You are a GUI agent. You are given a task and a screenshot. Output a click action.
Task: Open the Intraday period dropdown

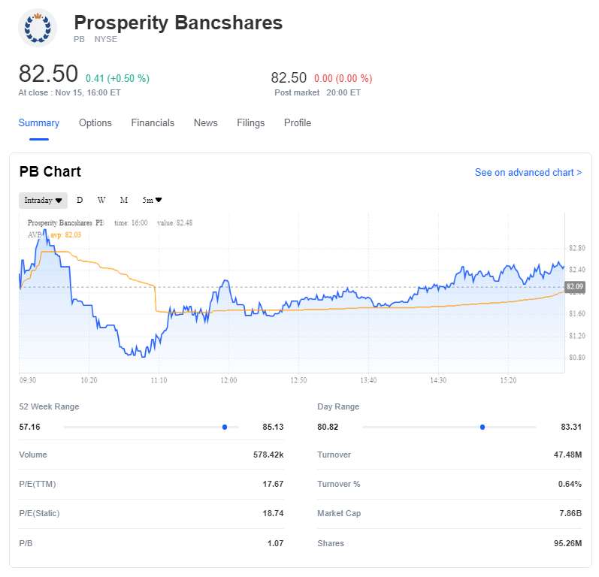(43, 201)
